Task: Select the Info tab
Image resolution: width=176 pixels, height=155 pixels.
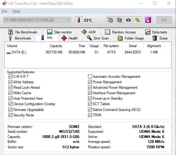Action: pos(47,38)
